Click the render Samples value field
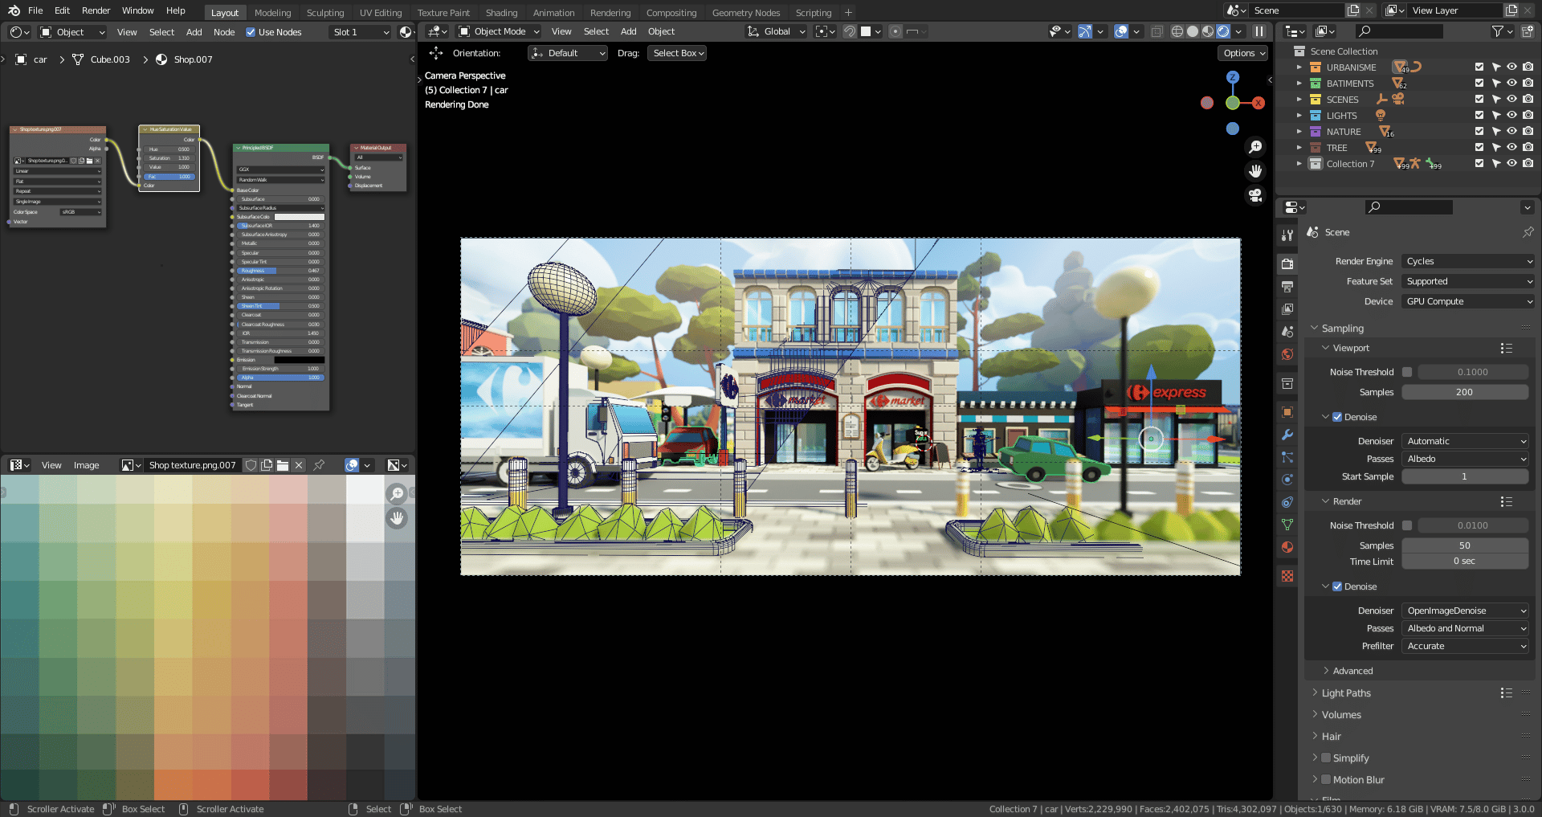Image resolution: width=1542 pixels, height=817 pixels. 1464,545
